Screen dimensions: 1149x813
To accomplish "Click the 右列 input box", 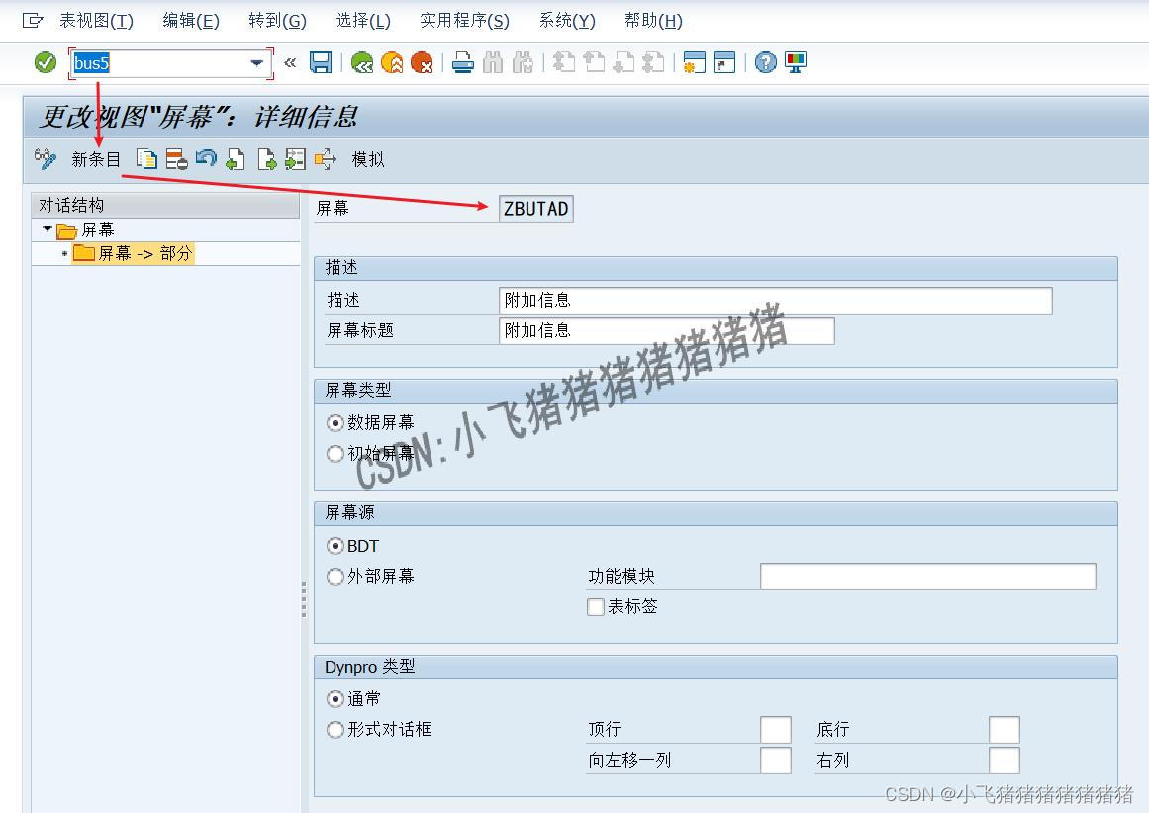I will pos(1004,761).
